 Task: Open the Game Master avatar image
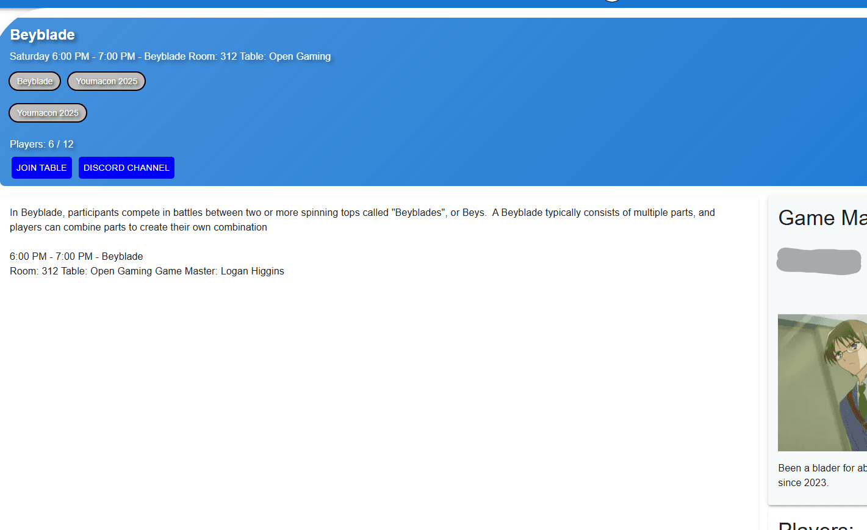822,382
